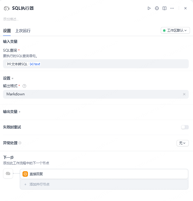This screenshot has height=201, width=193.
Task: Open the three-dot more options menu
Action: tap(172, 9)
